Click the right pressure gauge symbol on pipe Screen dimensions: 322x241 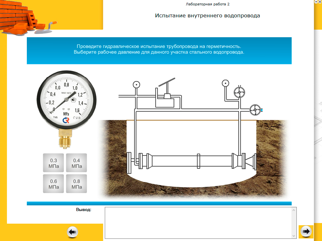(x=225, y=84)
